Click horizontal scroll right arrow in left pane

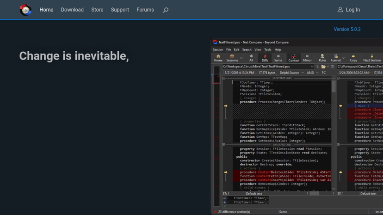coord(334,193)
